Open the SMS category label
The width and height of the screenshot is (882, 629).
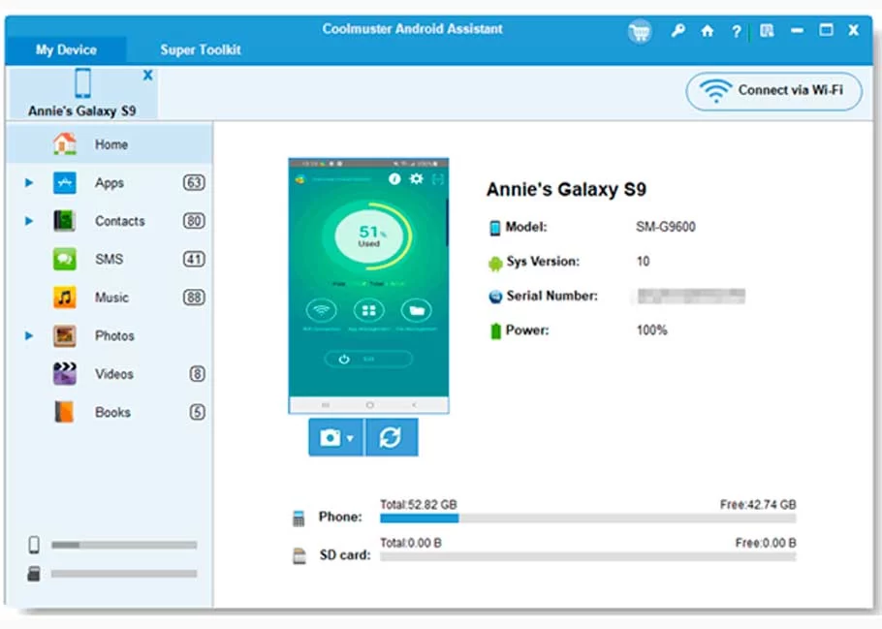click(x=109, y=260)
